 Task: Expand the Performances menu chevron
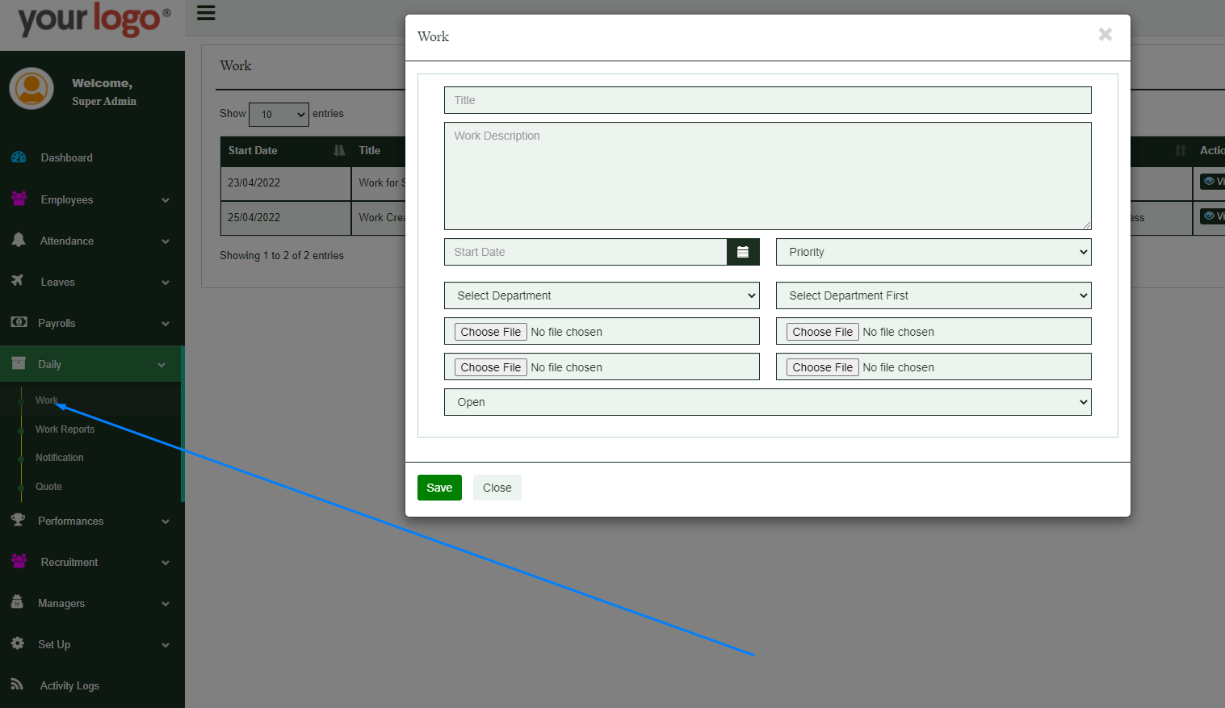coord(166,522)
